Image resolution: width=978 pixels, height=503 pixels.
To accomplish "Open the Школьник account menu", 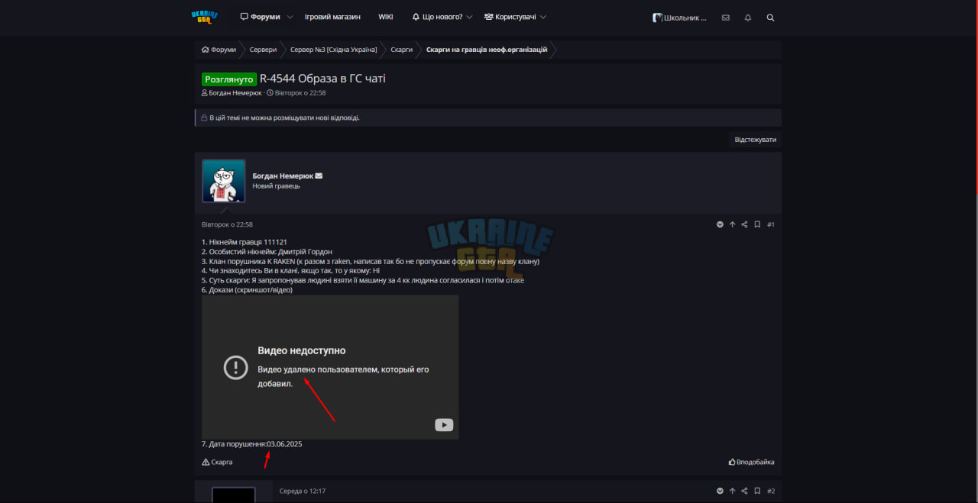I will [x=679, y=18].
